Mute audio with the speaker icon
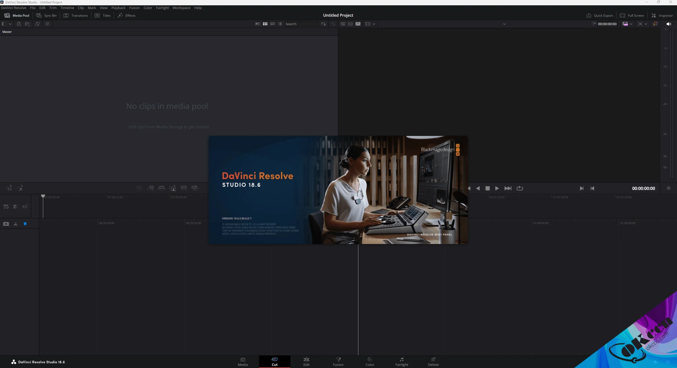677x368 pixels. pos(669,24)
